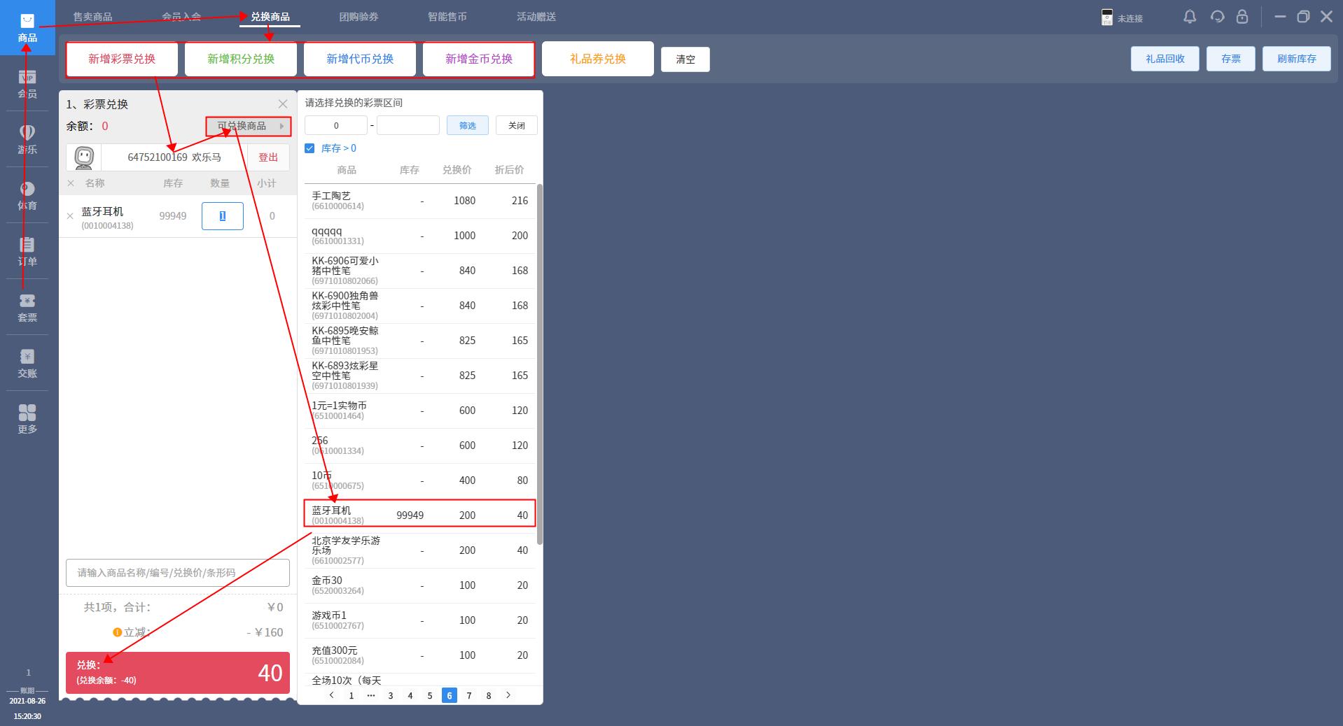
Task: Click the member avatar icon
Action: point(84,157)
